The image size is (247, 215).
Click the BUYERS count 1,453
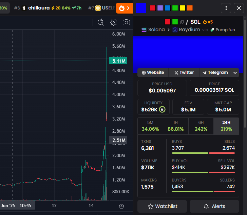177,187
